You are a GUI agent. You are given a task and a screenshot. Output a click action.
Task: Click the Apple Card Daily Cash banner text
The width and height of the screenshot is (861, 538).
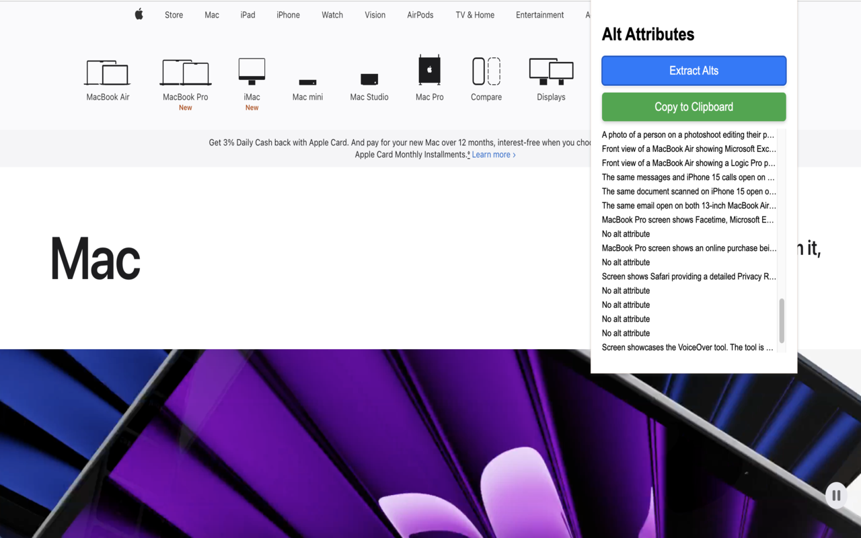pos(400,149)
